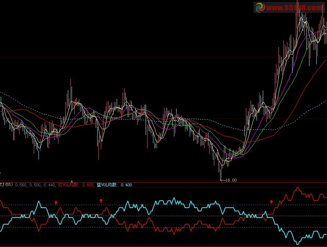Select the 0.500 indicator value

[x=35, y=185]
